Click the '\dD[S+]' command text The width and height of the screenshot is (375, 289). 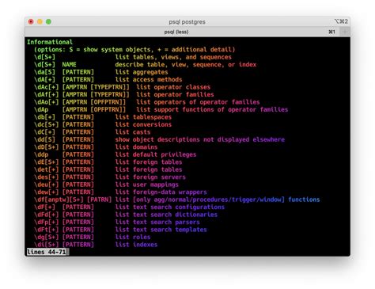coord(47,147)
